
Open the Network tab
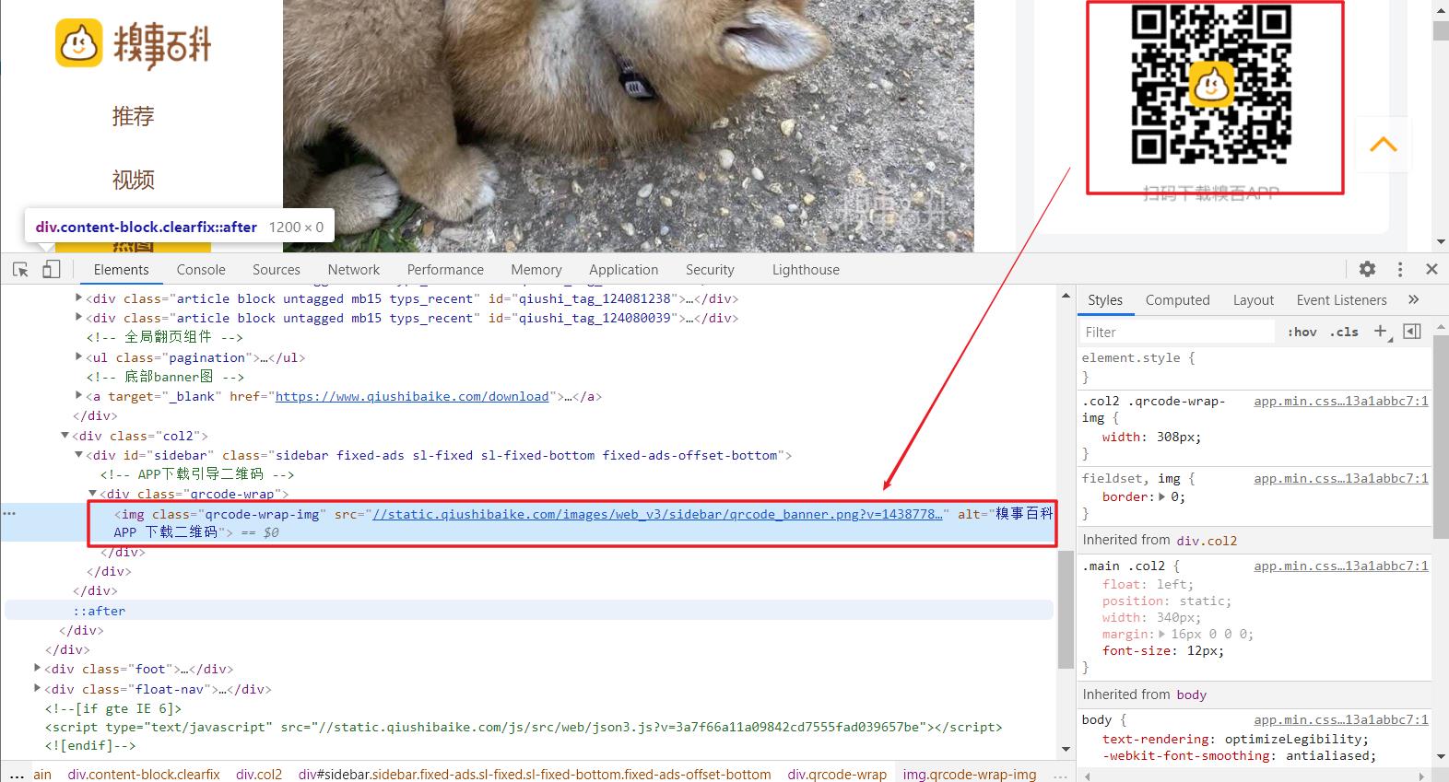(x=354, y=269)
